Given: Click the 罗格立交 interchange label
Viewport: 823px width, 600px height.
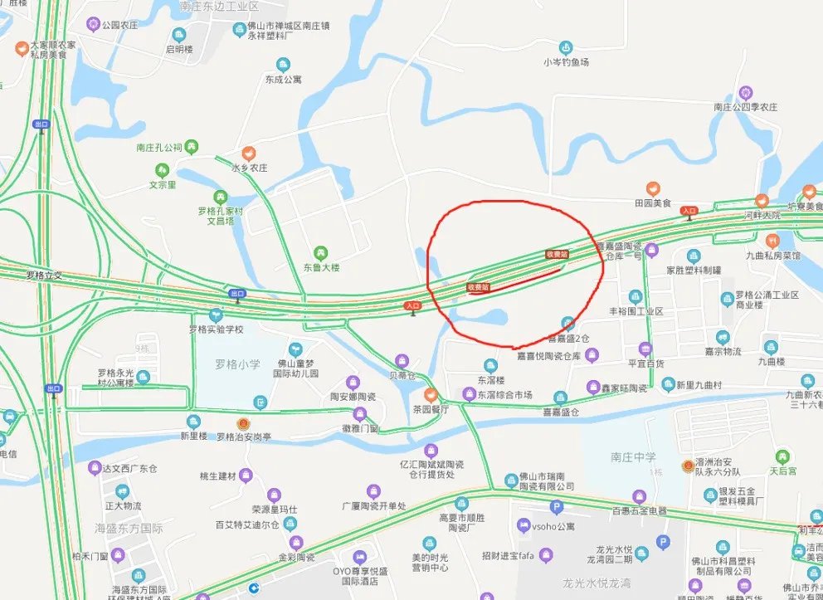Looking at the screenshot, I should [44, 275].
